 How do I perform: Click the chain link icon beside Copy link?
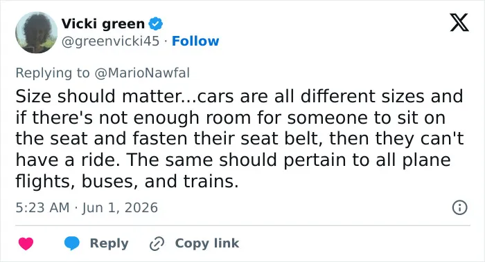click(157, 243)
